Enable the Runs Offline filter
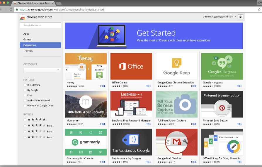Image resolution: width=262 pixels, height=167 pixels. 25,85
